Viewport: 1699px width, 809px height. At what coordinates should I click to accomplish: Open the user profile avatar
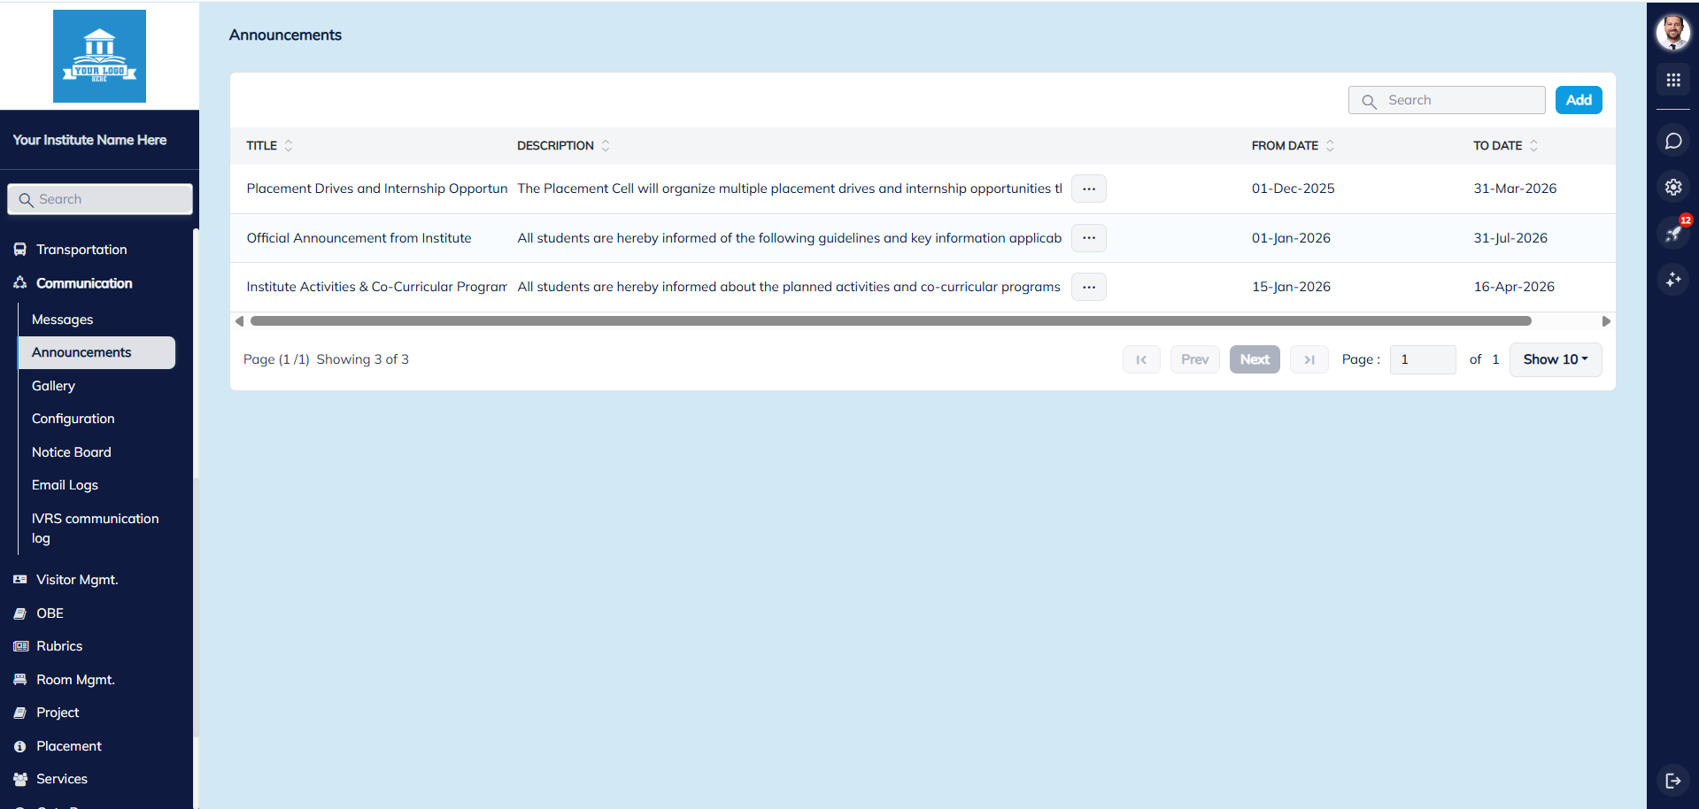point(1672,33)
